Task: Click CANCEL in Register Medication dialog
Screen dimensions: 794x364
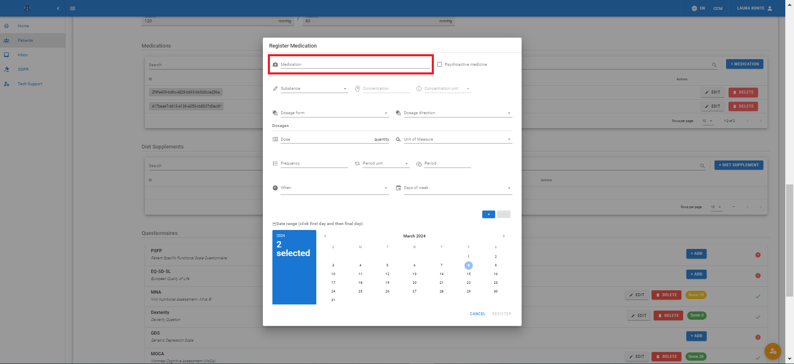Action: 477,314
